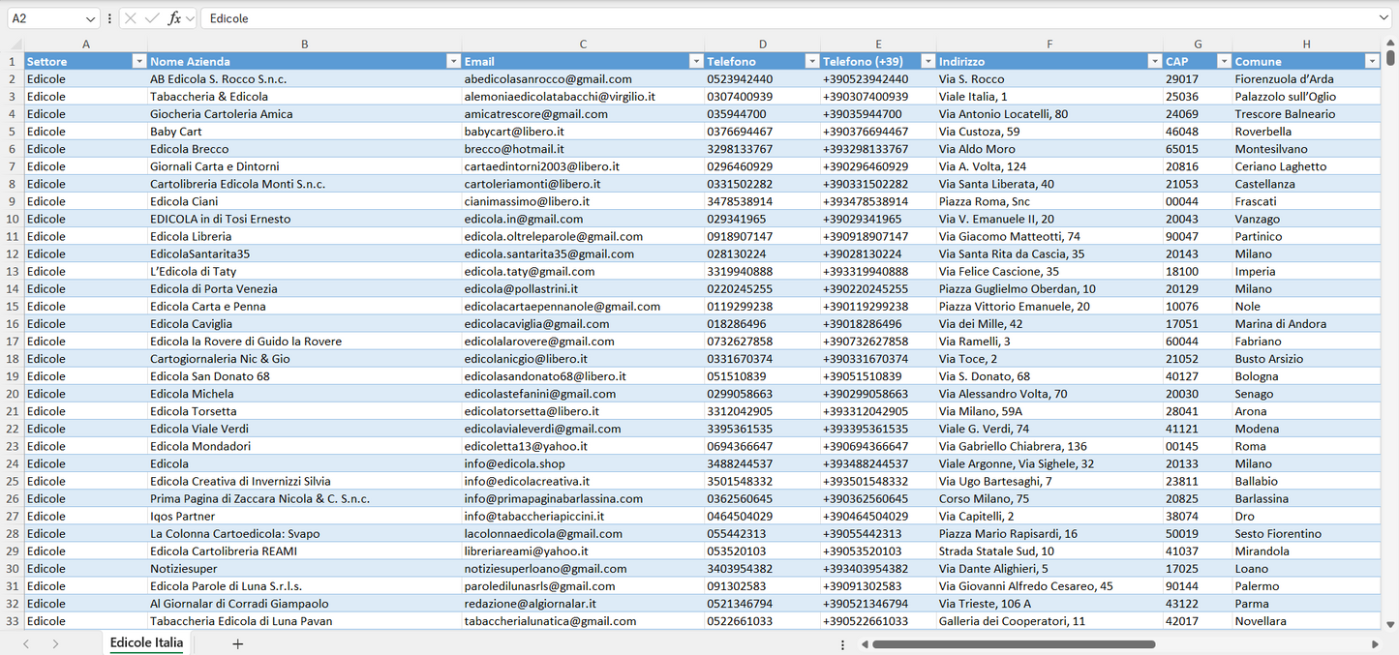Image resolution: width=1399 pixels, height=655 pixels.
Task: Select Comune cell Montesilvano
Action: point(1306,149)
